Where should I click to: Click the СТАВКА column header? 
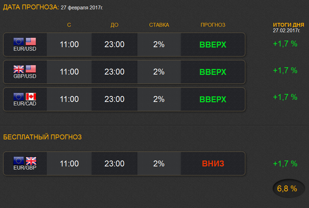point(159,25)
